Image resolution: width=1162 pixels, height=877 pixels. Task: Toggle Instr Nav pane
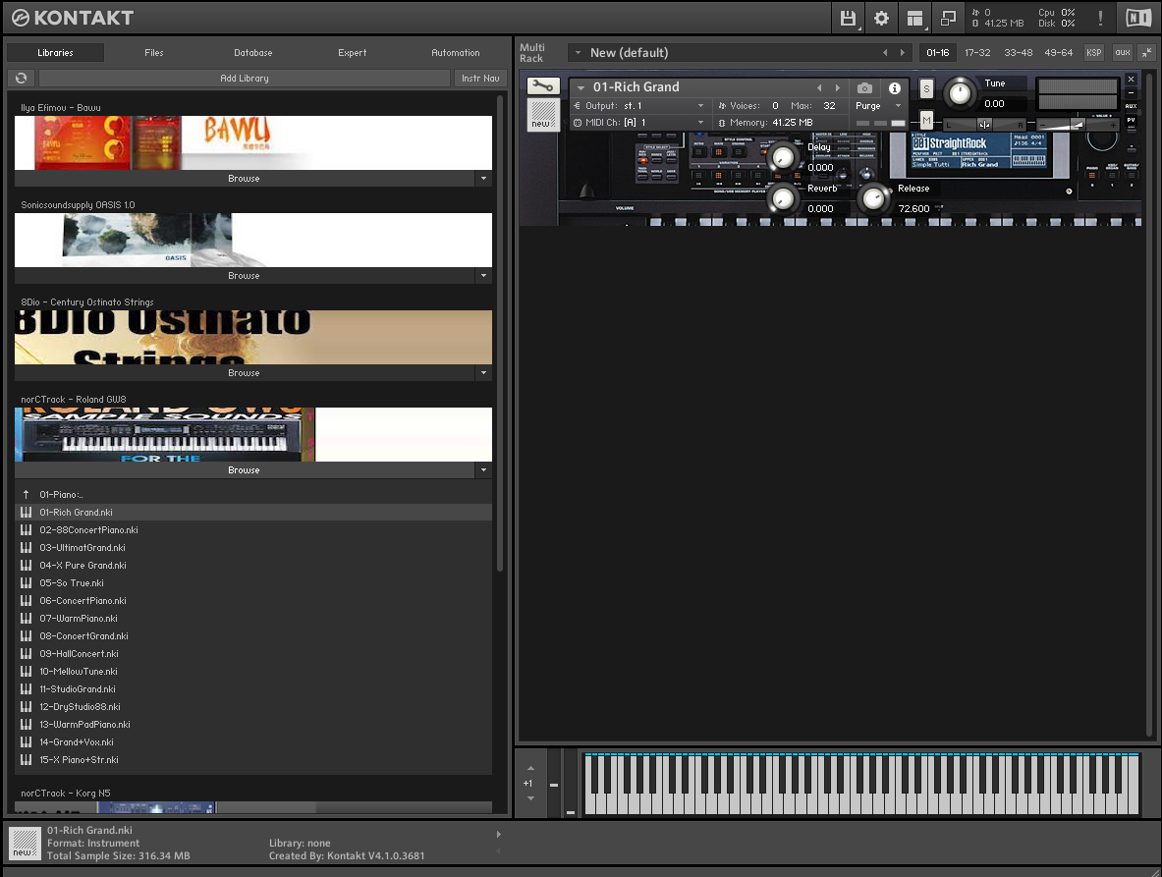(x=480, y=78)
